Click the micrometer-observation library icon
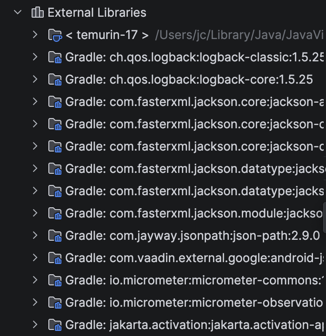The height and width of the screenshot is (336, 326). pos(55,303)
